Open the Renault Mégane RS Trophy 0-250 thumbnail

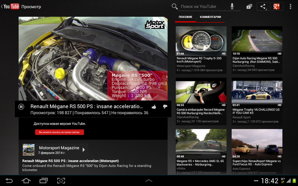[201, 41]
